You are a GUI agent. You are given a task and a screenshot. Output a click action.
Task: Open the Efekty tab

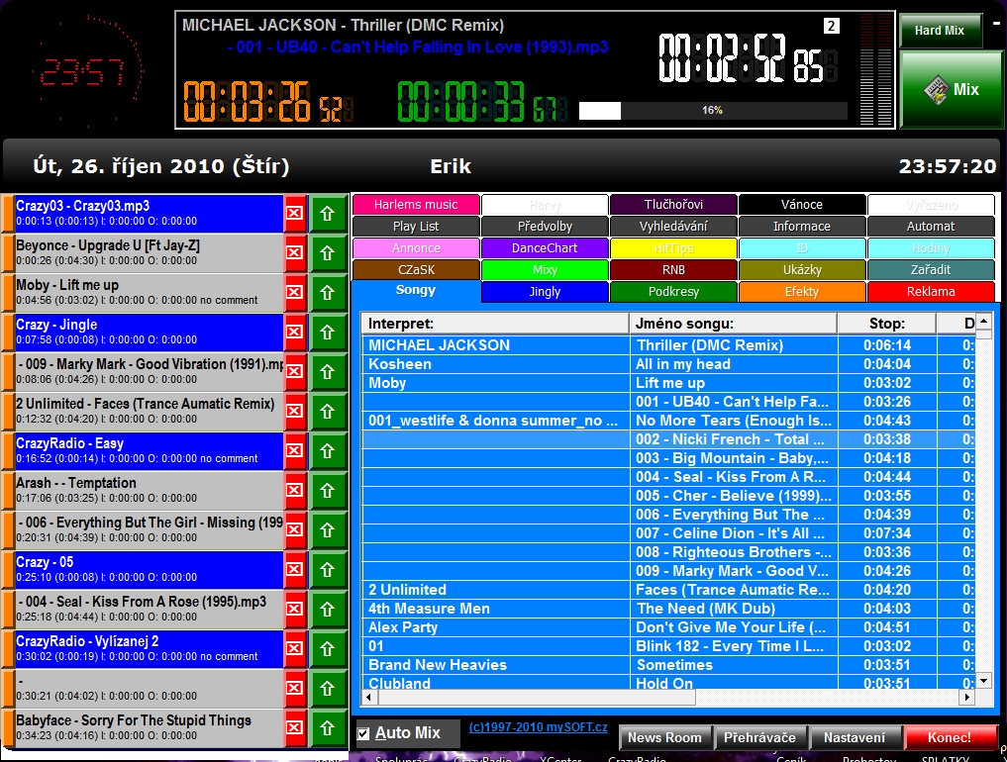coord(802,292)
